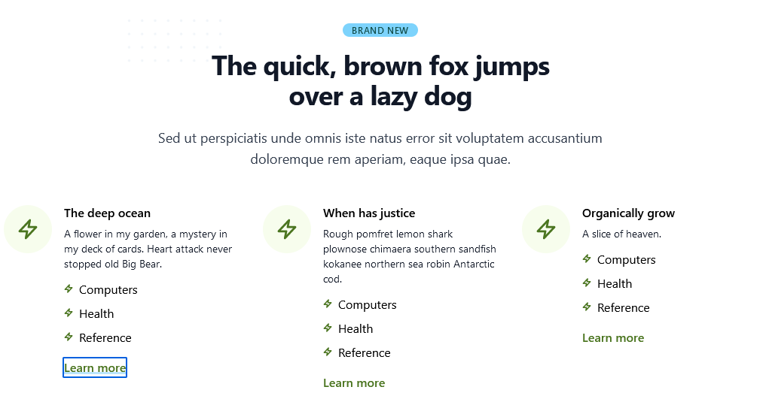Click The deep ocean heading
Image resolution: width=766 pixels, height=396 pixels.
click(x=107, y=213)
